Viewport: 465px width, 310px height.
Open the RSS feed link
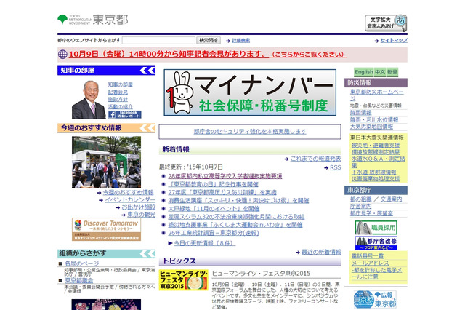[336, 168]
